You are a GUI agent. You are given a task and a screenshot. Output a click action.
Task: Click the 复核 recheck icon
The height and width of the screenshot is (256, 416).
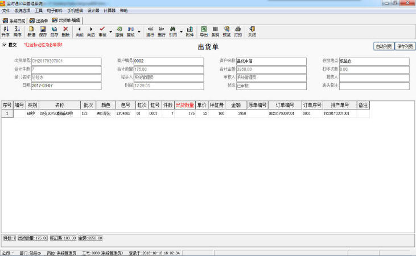coord(130,31)
